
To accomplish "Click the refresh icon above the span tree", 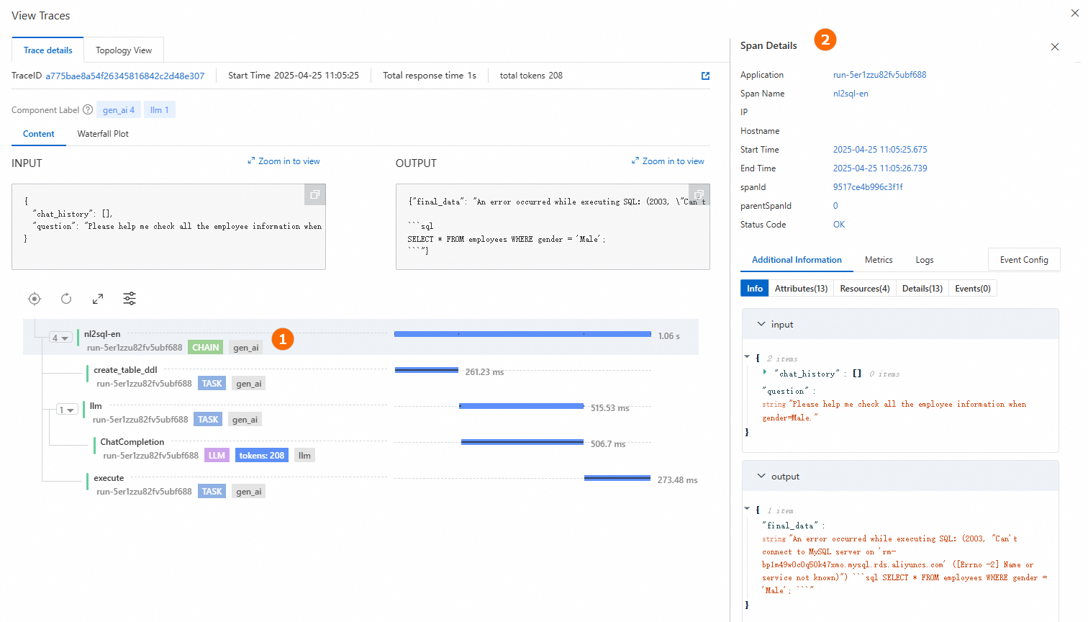I will [66, 299].
